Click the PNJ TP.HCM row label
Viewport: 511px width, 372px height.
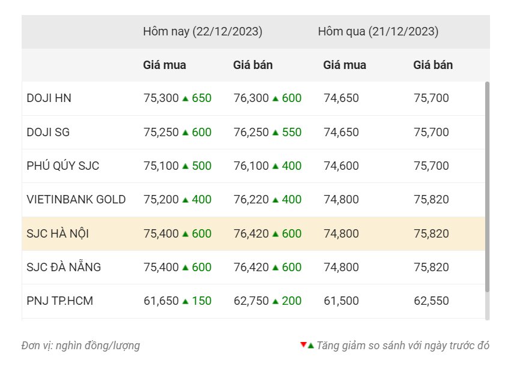pos(60,301)
